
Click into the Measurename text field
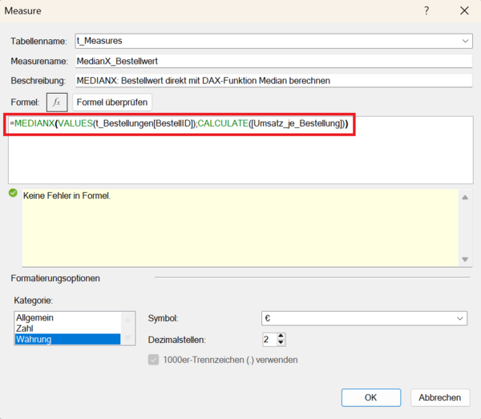[273, 61]
